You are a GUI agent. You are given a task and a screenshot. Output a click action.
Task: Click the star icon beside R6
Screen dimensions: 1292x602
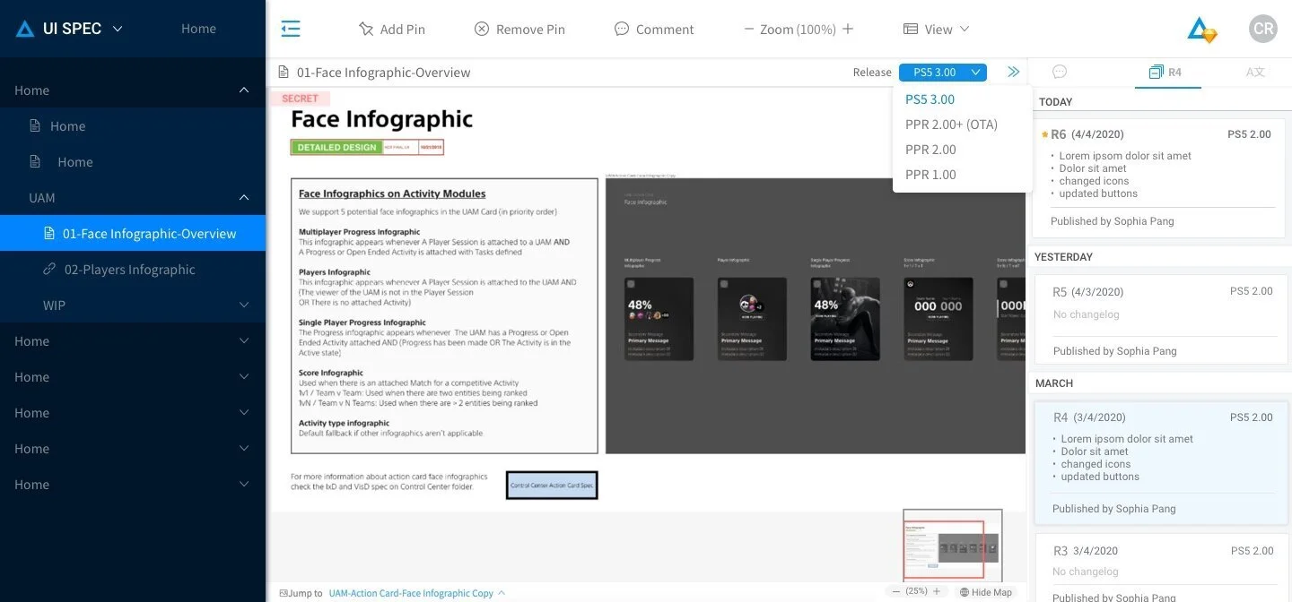(1044, 134)
